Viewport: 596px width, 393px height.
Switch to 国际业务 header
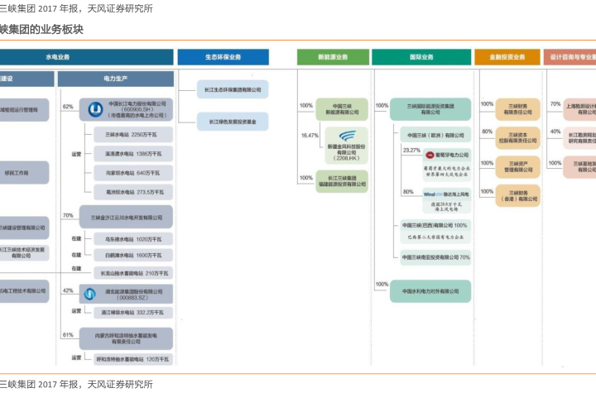[421, 57]
